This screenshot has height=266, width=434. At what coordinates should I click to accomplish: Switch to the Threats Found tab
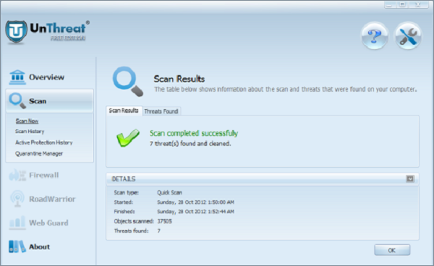[x=161, y=111]
